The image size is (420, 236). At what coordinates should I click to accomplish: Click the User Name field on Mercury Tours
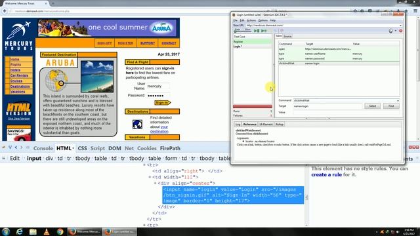click(158, 86)
